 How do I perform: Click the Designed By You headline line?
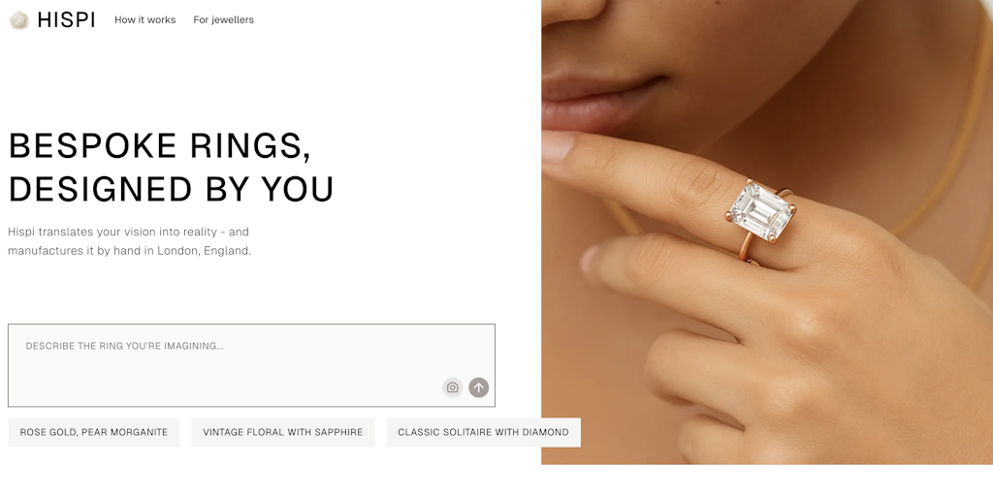pos(171,190)
